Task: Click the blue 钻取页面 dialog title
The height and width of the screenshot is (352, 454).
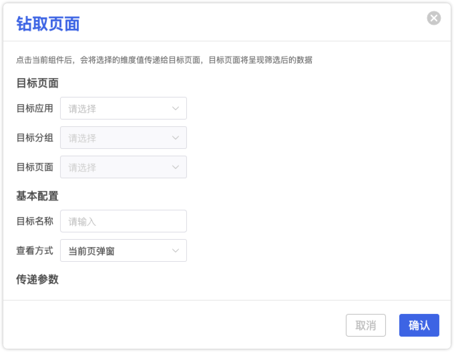Action: 48,24
